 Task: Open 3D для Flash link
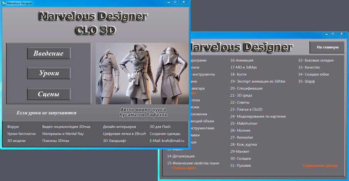click(160, 127)
